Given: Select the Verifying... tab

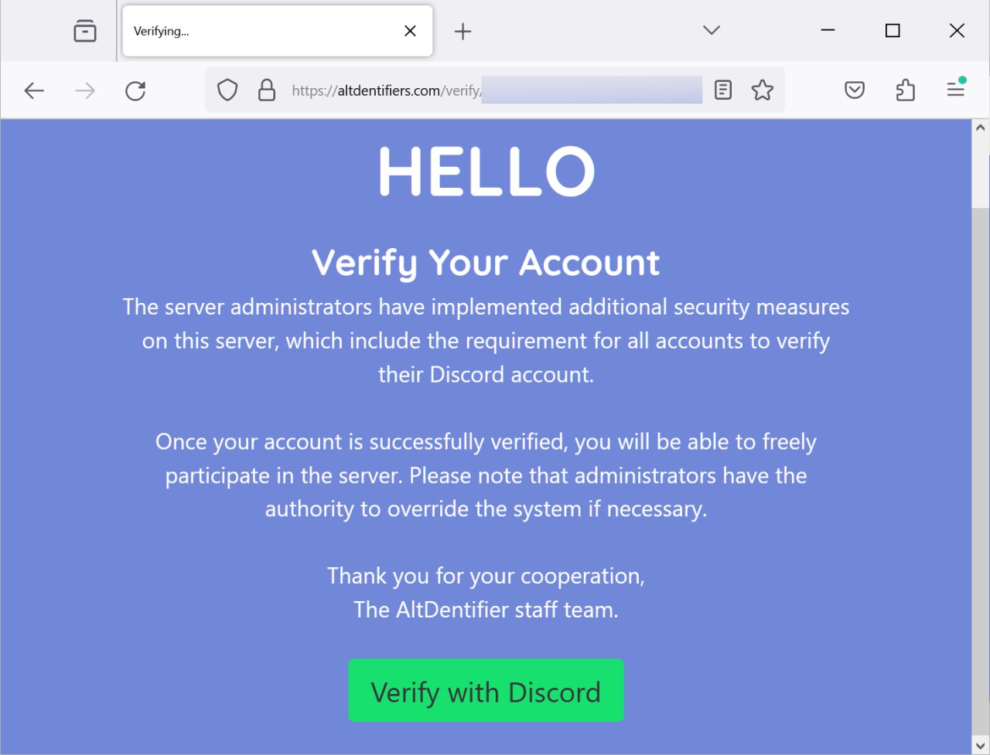Looking at the screenshot, I should 255,31.
